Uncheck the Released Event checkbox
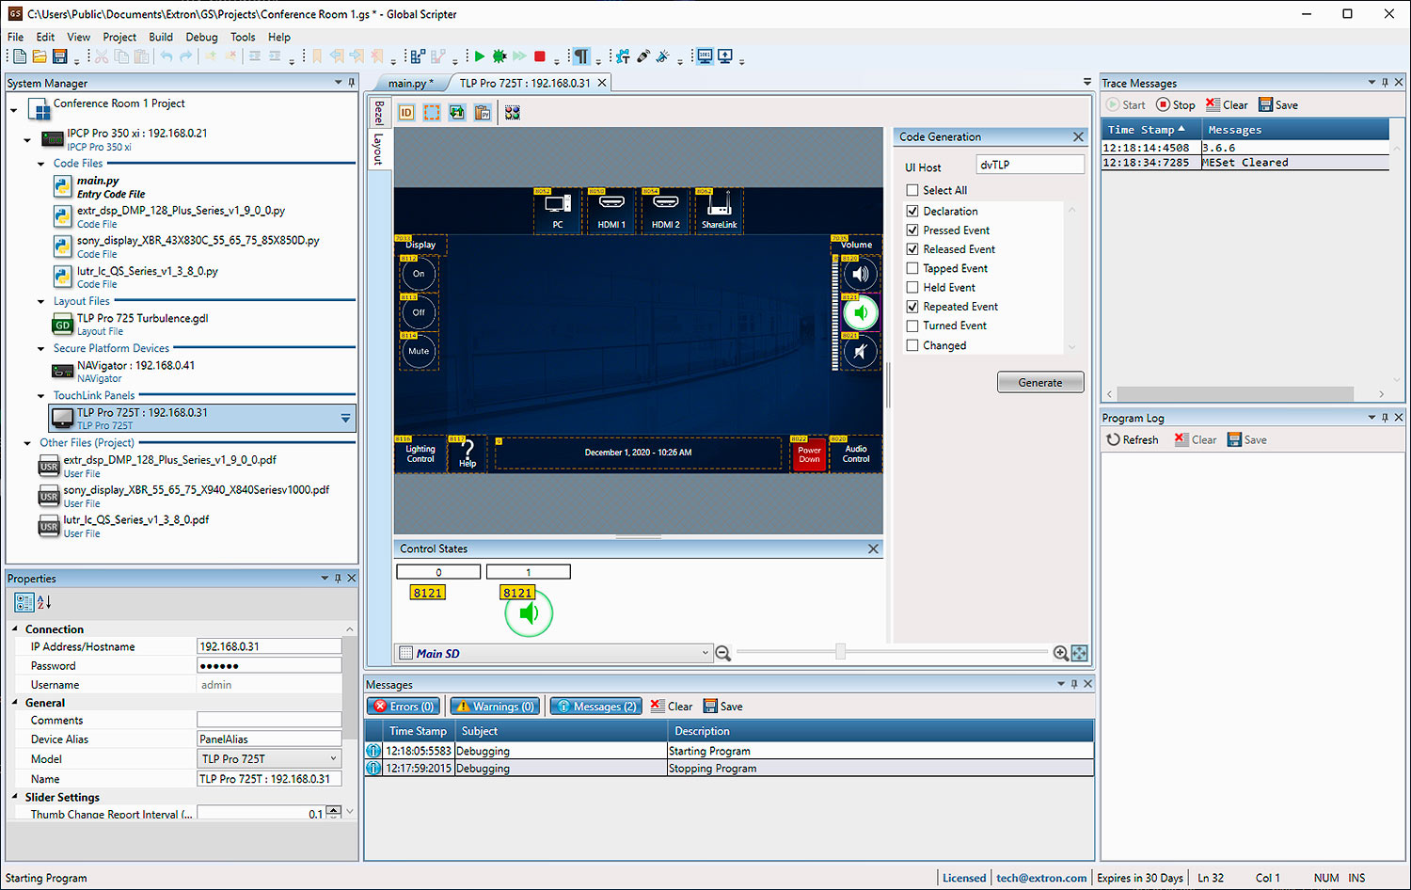This screenshot has height=890, width=1411. click(912, 249)
